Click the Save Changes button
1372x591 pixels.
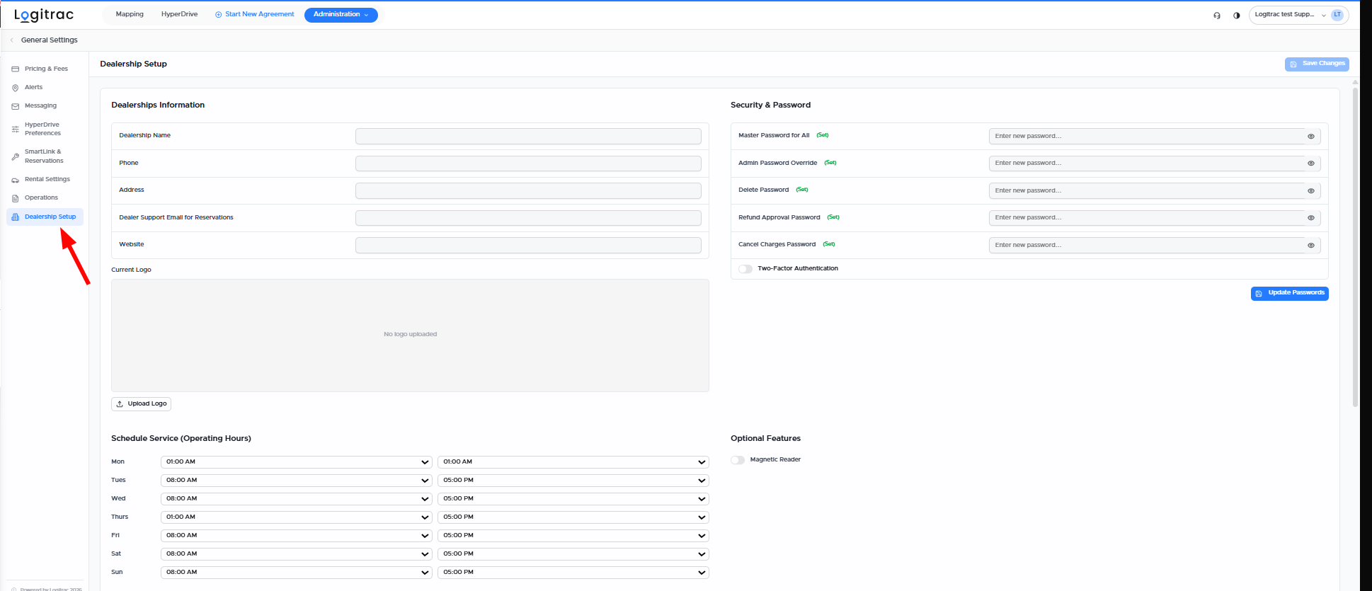[1317, 64]
